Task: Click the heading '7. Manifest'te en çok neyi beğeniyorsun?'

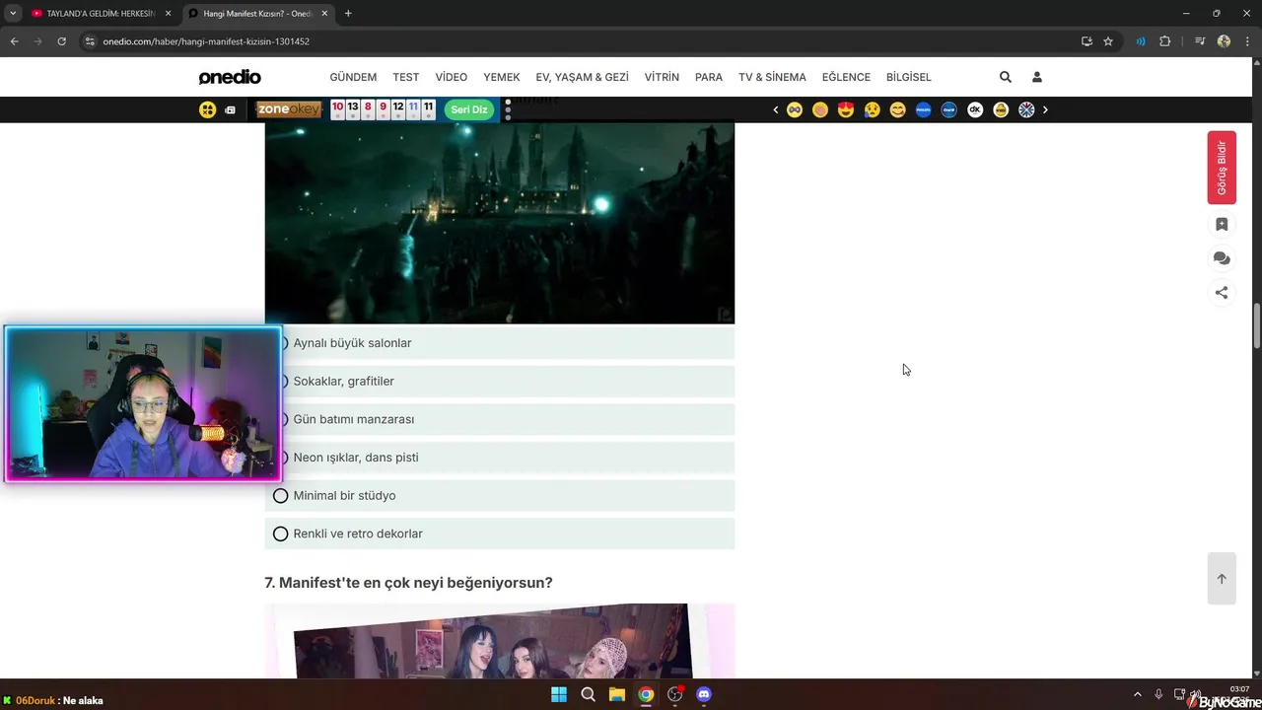Action: (408, 583)
